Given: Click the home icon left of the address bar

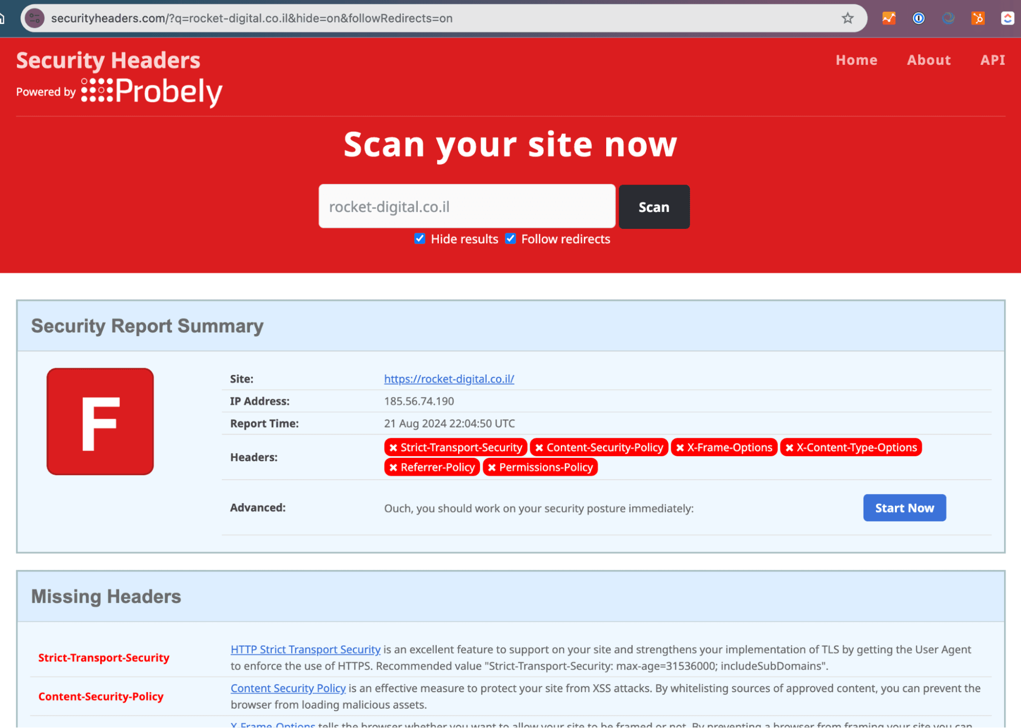Looking at the screenshot, I should [x=2, y=18].
